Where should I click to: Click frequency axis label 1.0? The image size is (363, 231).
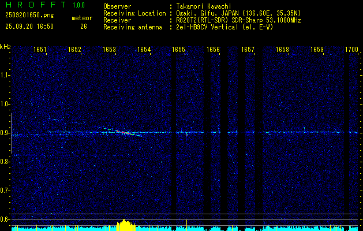(5, 104)
